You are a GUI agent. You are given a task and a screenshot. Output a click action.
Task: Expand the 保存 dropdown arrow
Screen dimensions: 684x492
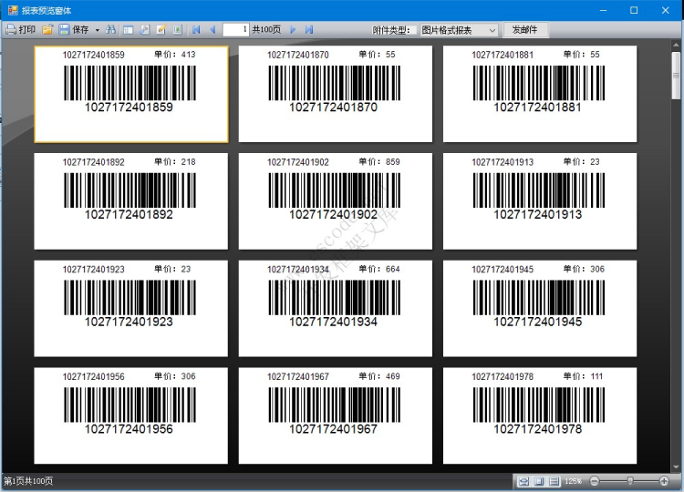point(97,30)
